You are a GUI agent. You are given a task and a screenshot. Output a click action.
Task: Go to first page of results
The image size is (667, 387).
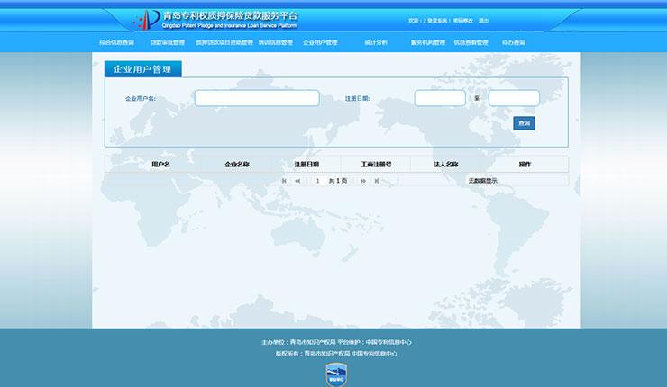[284, 181]
